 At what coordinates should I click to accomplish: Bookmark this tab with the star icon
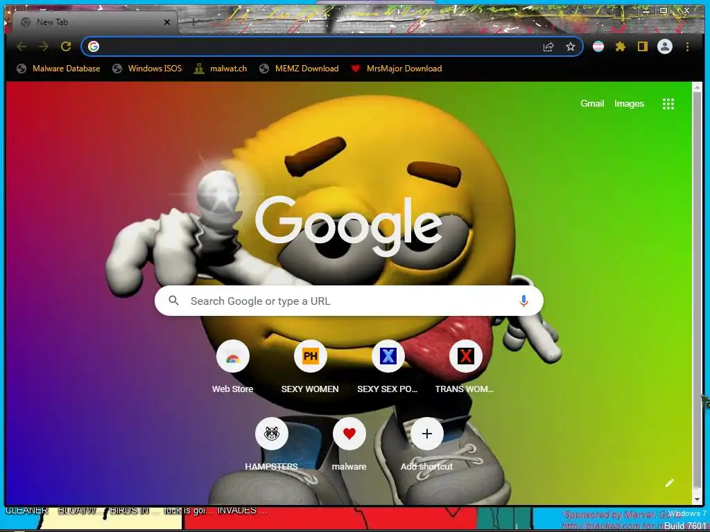pyautogui.click(x=571, y=46)
